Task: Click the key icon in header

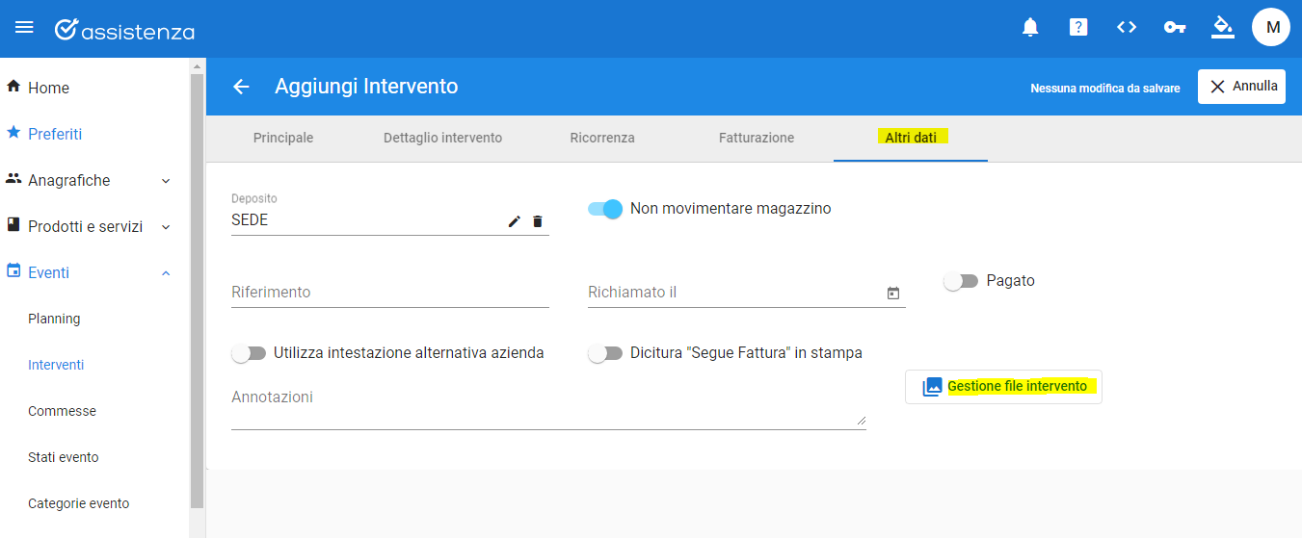Action: point(1175,27)
